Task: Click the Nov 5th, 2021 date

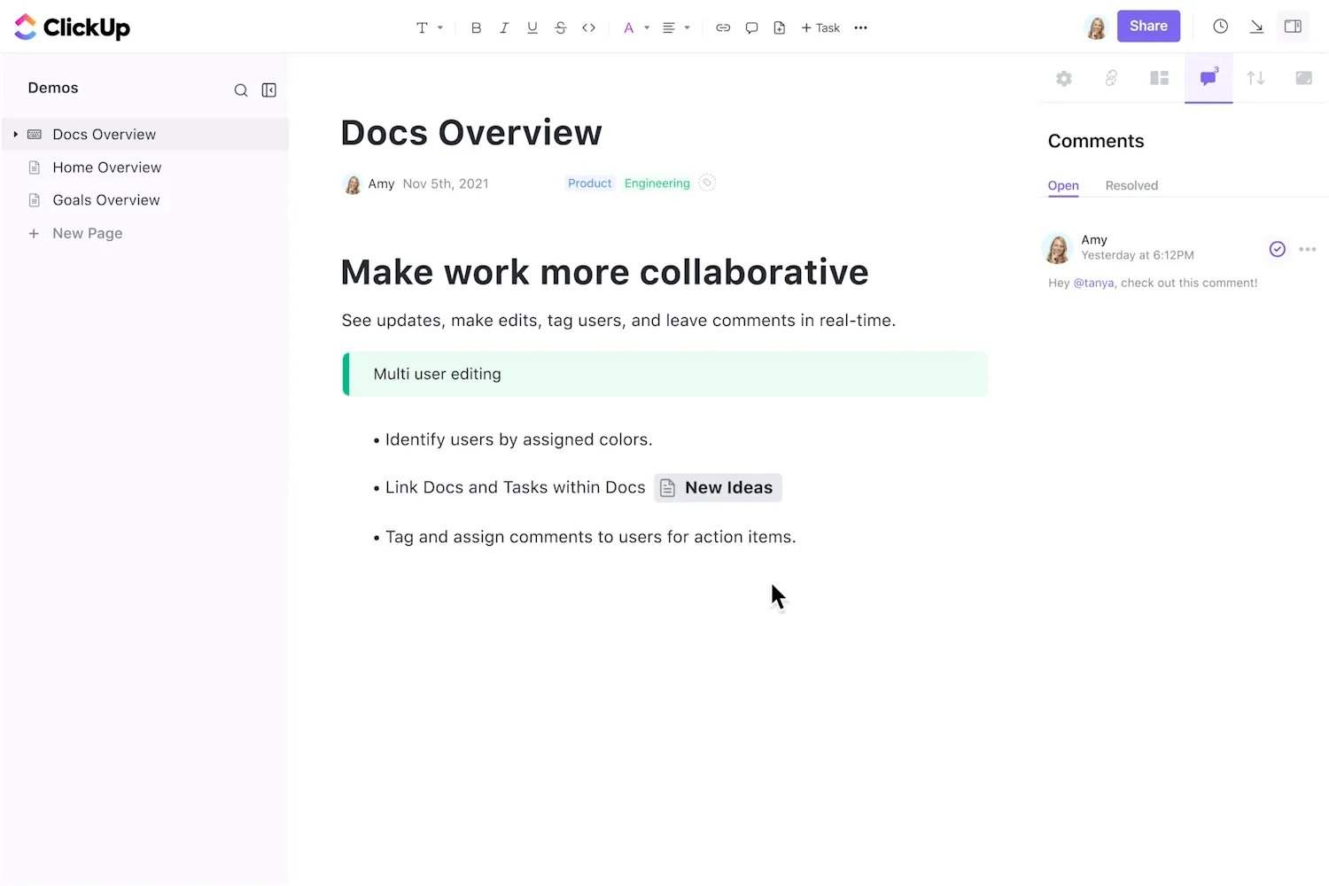Action: point(446,183)
